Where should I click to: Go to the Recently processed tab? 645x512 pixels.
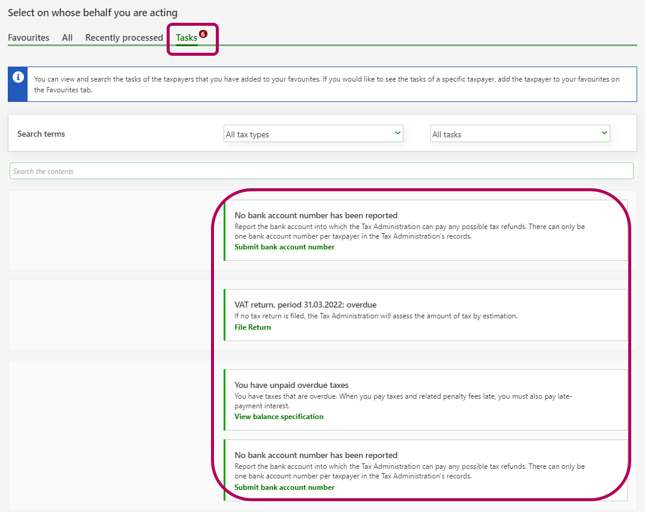124,38
